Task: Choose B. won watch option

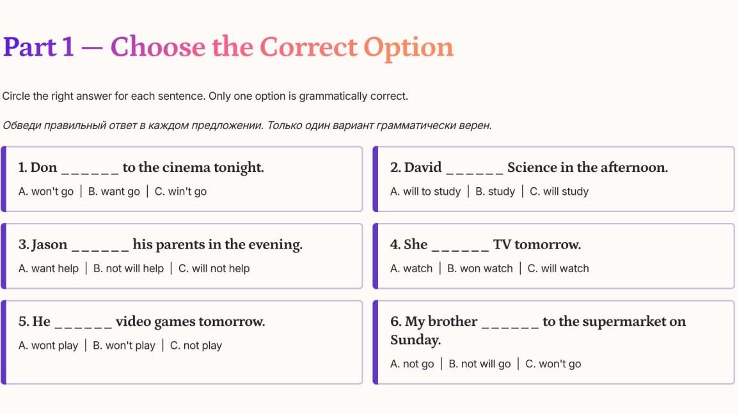Action: (480, 268)
